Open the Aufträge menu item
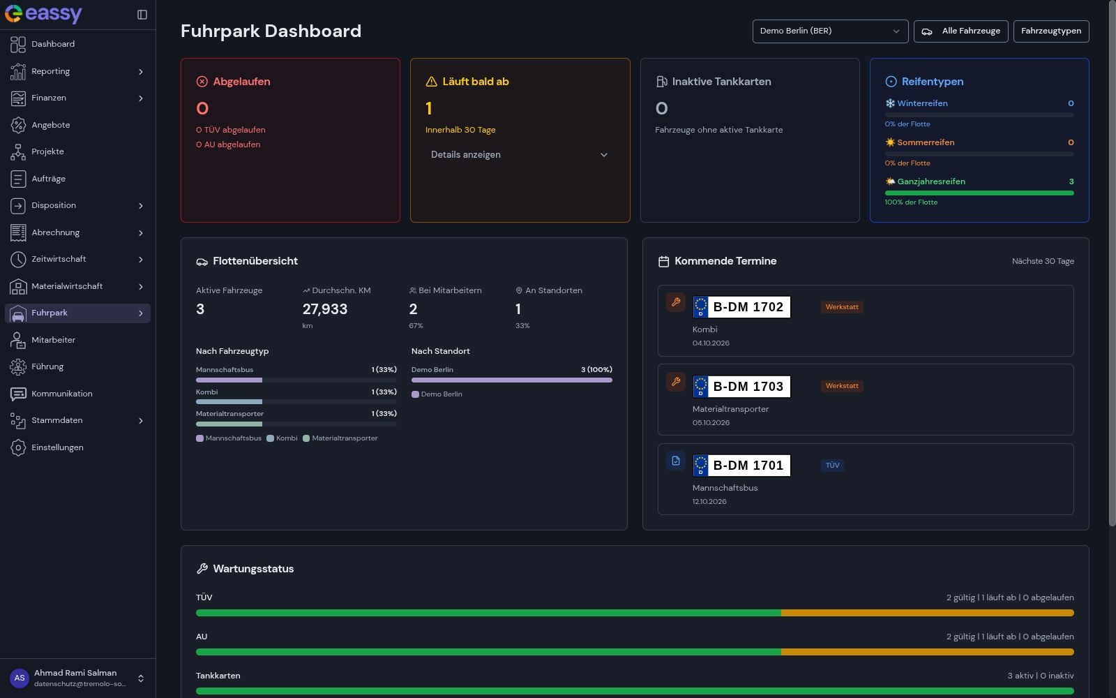 [77, 179]
